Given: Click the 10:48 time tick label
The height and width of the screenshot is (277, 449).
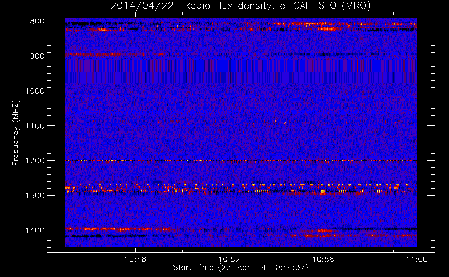Looking at the screenshot, I should (x=135, y=260).
